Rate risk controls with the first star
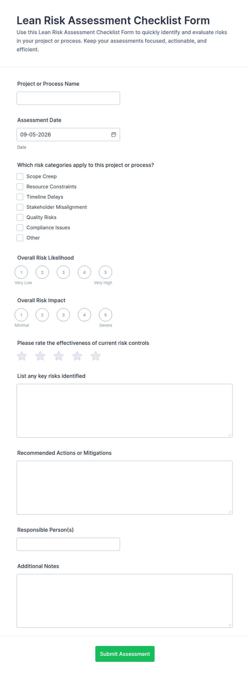 coord(22,356)
